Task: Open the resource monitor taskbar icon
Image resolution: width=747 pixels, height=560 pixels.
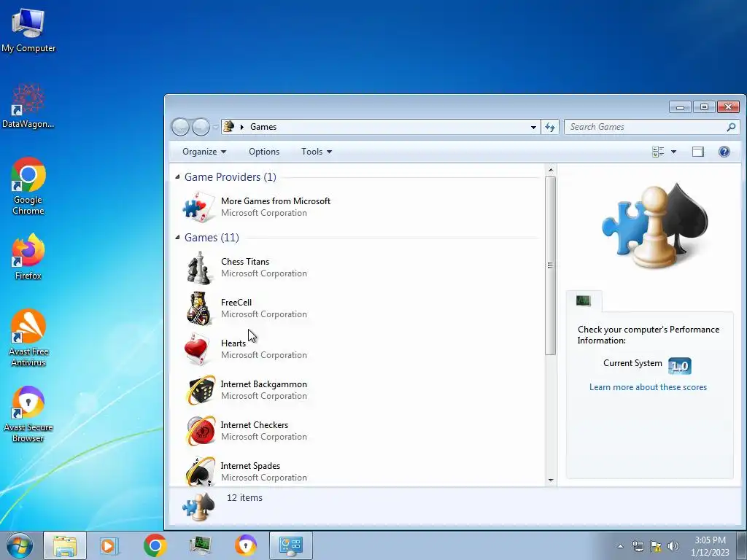Action: pyautogui.click(x=200, y=545)
